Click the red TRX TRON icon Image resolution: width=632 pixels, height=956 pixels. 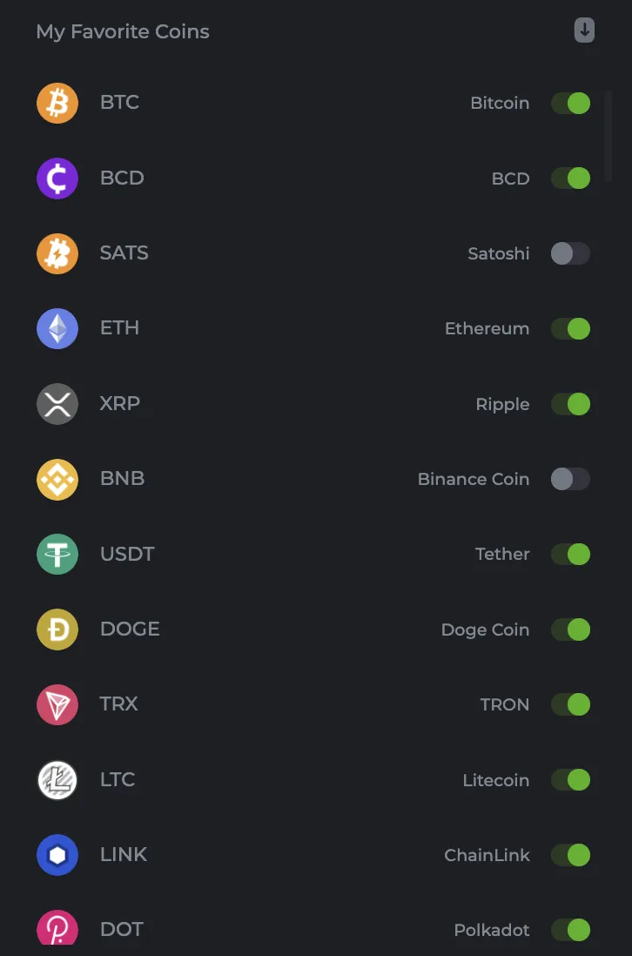click(x=57, y=704)
